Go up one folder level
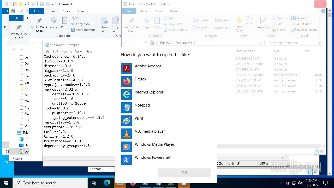Viewport: 334px width, 188px height. pos(146,43)
